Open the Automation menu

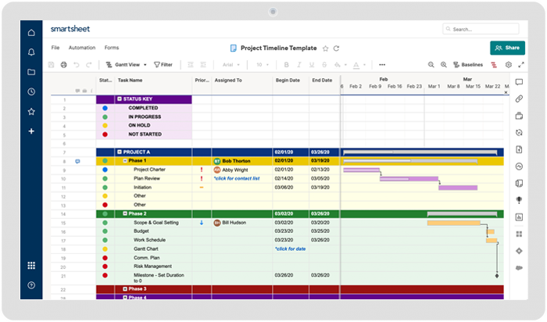82,48
